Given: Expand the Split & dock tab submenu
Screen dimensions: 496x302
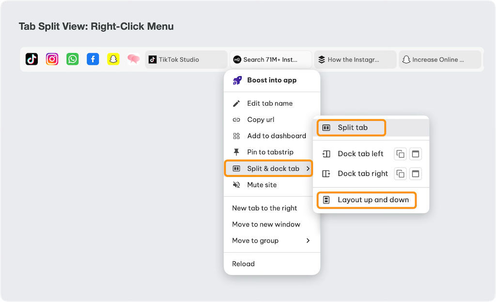Looking at the screenshot, I should click(x=269, y=169).
